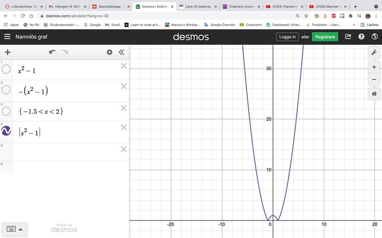Click the green Registrera button

tap(325, 37)
